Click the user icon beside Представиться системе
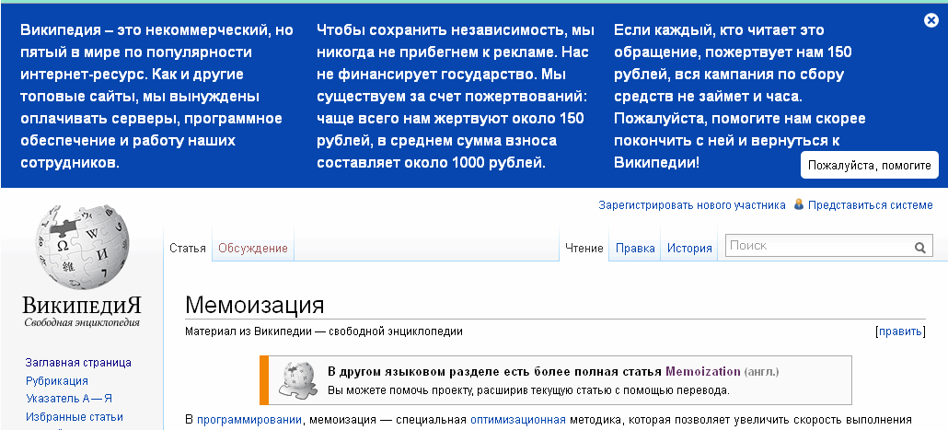 pyautogui.click(x=799, y=204)
